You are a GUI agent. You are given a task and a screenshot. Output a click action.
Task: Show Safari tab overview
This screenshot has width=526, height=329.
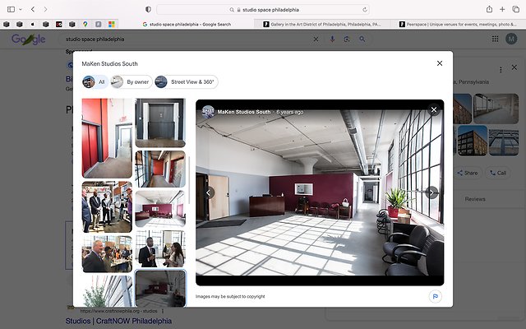[x=515, y=9]
